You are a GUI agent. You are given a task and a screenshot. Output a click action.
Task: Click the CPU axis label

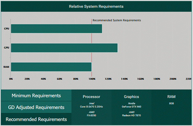tap(6, 29)
